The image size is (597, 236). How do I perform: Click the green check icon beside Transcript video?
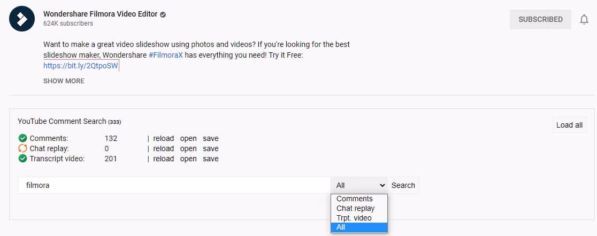(x=22, y=159)
